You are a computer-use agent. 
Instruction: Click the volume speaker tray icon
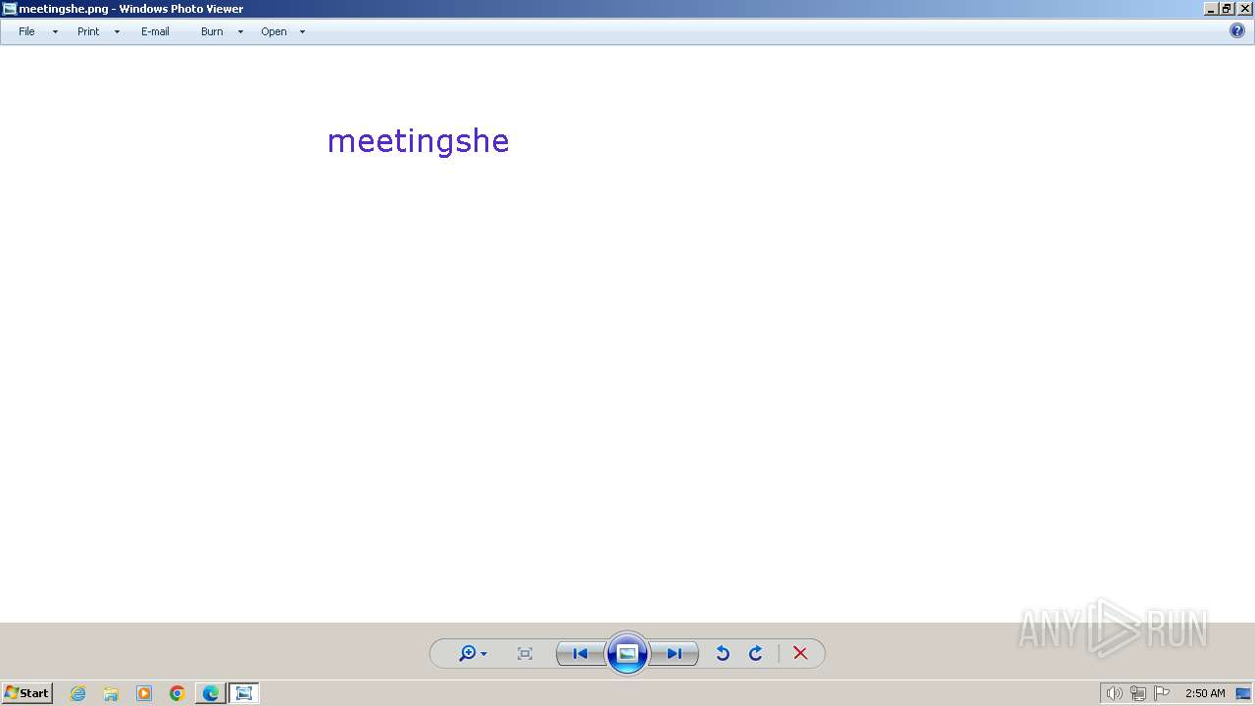tap(1114, 693)
